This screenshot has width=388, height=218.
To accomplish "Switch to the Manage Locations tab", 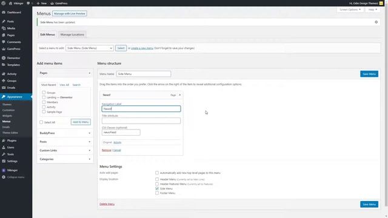I will 72,35.
